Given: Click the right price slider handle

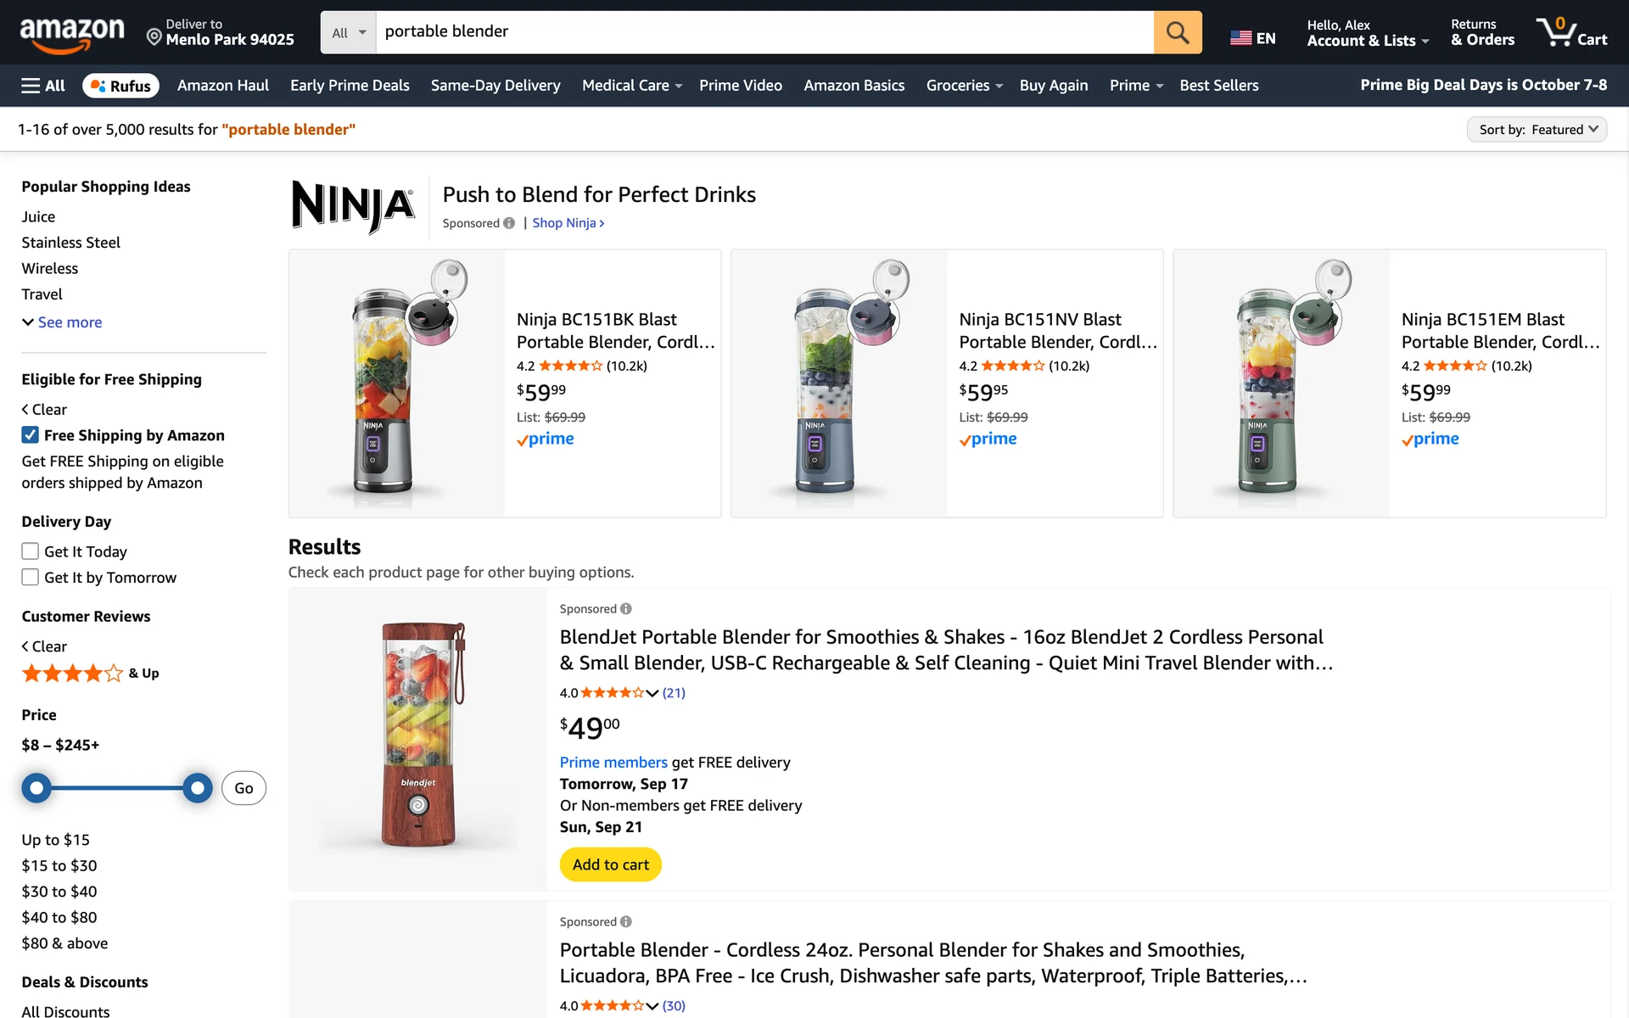Looking at the screenshot, I should click(x=198, y=788).
